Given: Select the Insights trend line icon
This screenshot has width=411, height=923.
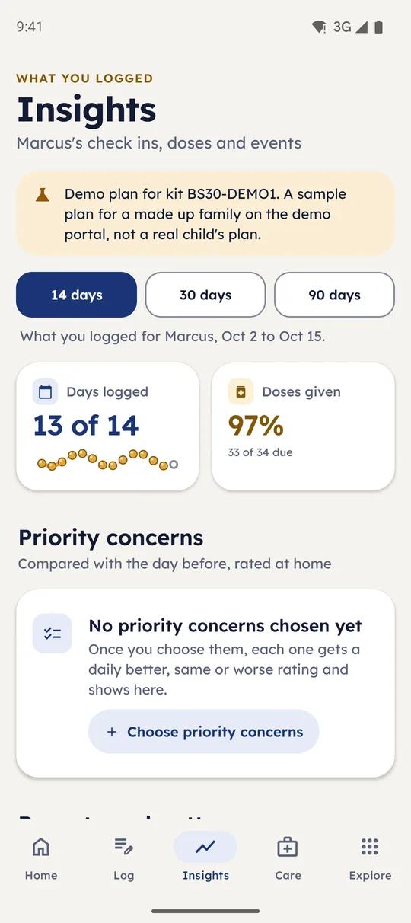Looking at the screenshot, I should (205, 847).
